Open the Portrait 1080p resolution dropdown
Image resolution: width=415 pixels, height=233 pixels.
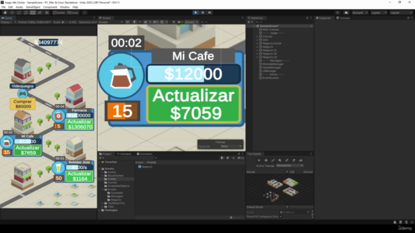(x=34, y=22)
